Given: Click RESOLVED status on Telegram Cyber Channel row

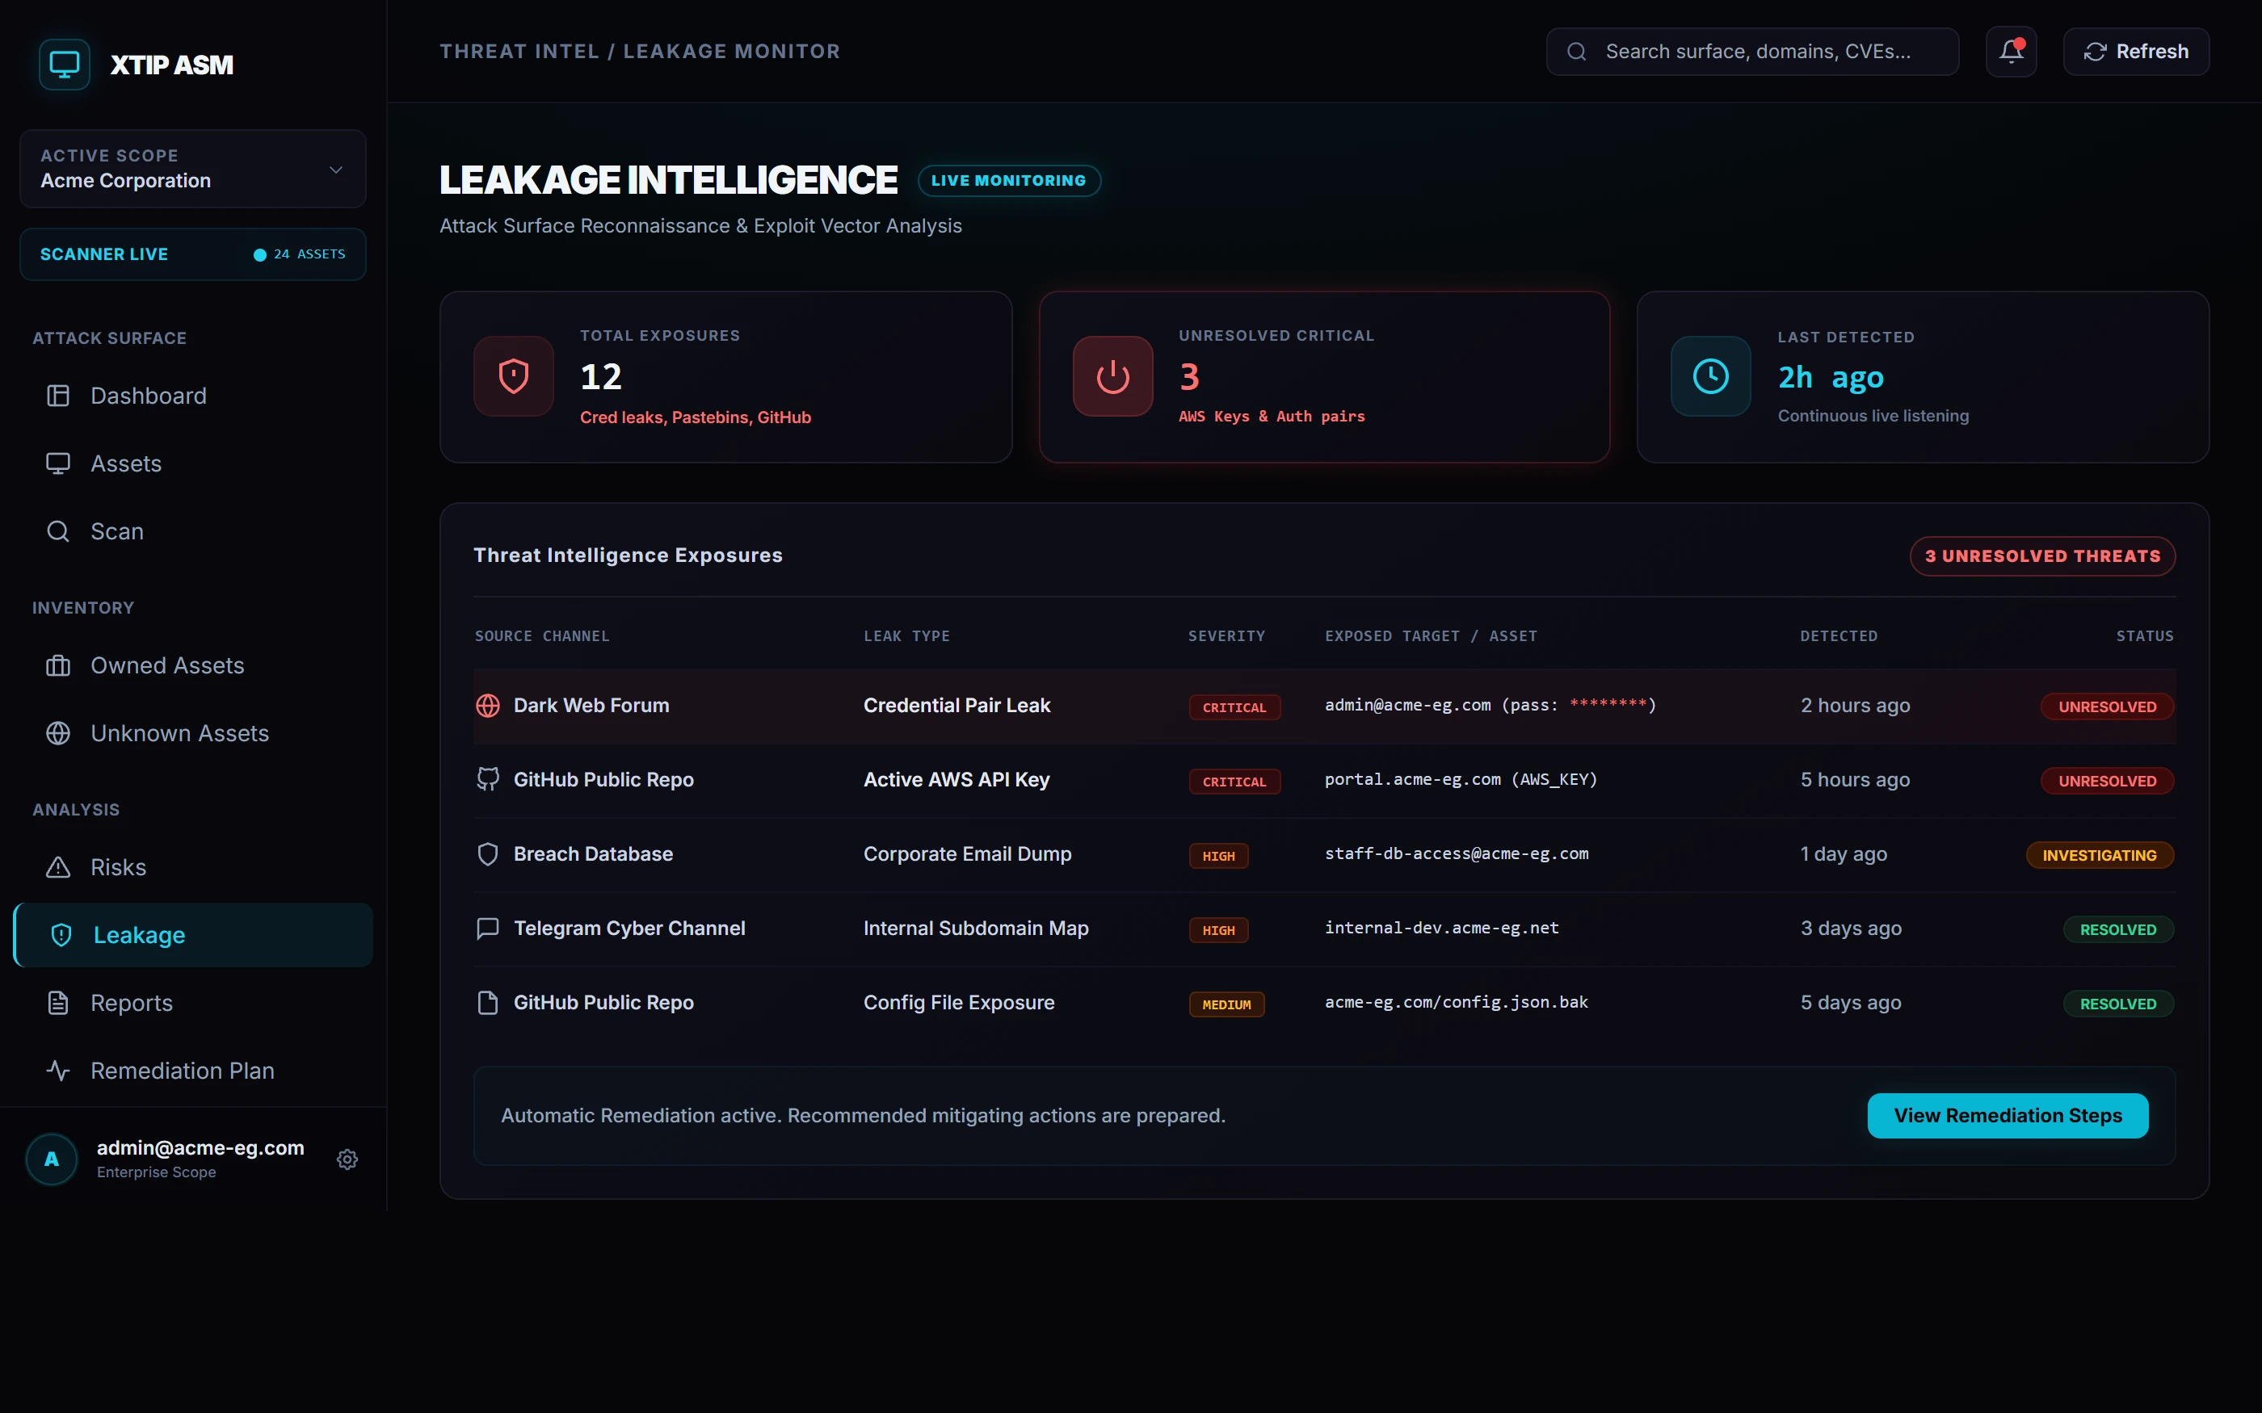Looking at the screenshot, I should pos(2118,929).
